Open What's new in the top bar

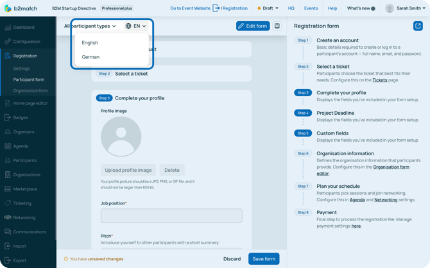[x=361, y=8]
